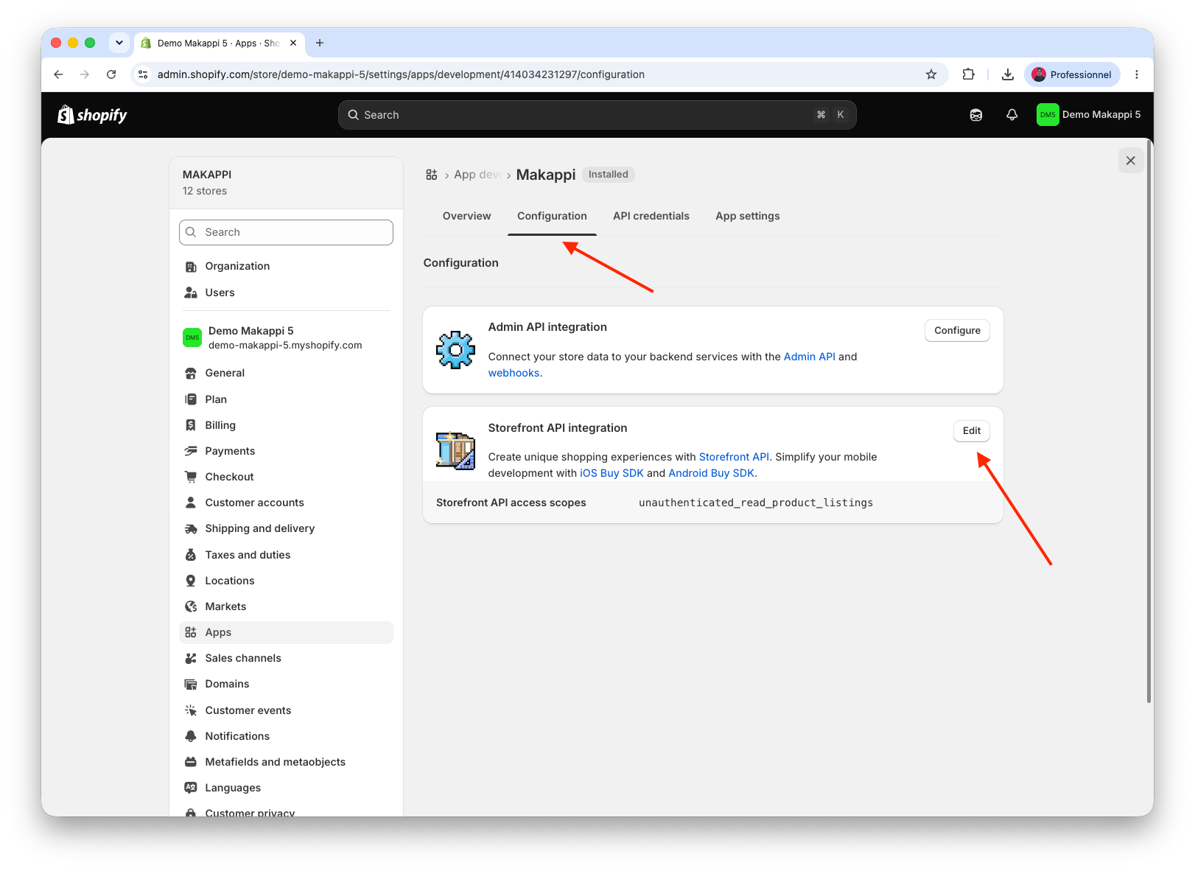Open Apps in the settings sidebar
The width and height of the screenshot is (1195, 871).
coord(286,632)
